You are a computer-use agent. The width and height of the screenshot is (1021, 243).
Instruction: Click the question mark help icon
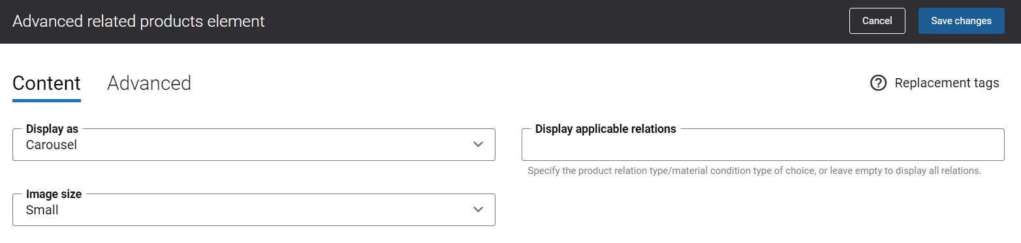point(878,83)
